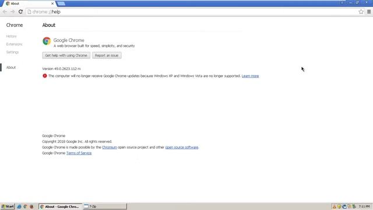Click the Report an issue button
The width and height of the screenshot is (373, 210).
[x=107, y=55]
